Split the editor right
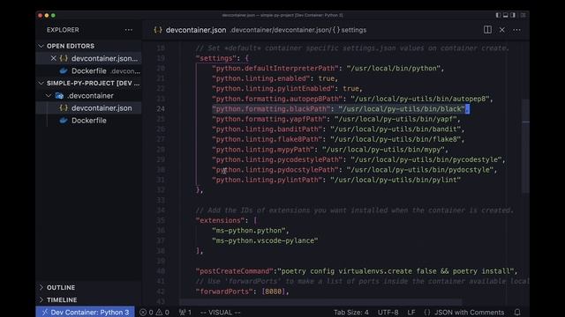 coord(487,30)
